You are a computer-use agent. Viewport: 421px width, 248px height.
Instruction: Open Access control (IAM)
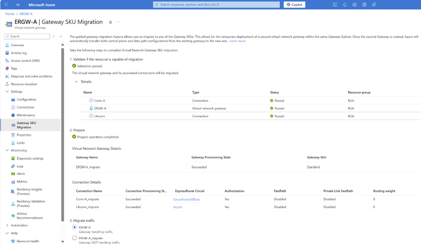point(25,61)
